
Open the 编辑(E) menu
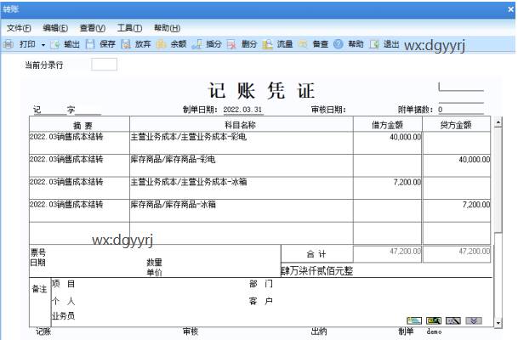(55, 28)
